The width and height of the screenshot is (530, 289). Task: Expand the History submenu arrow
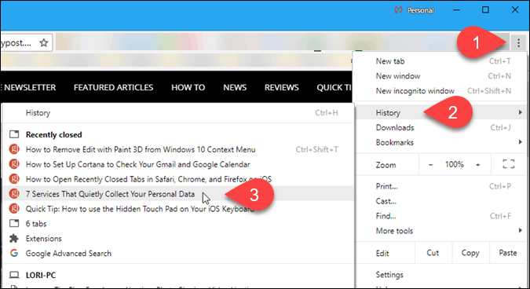click(x=521, y=112)
